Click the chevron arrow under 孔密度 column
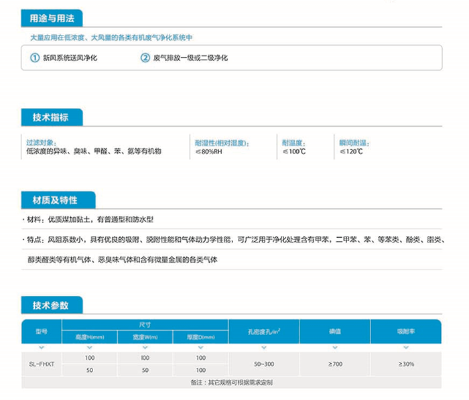Viewport: 469px width, 400px height. click(x=263, y=348)
